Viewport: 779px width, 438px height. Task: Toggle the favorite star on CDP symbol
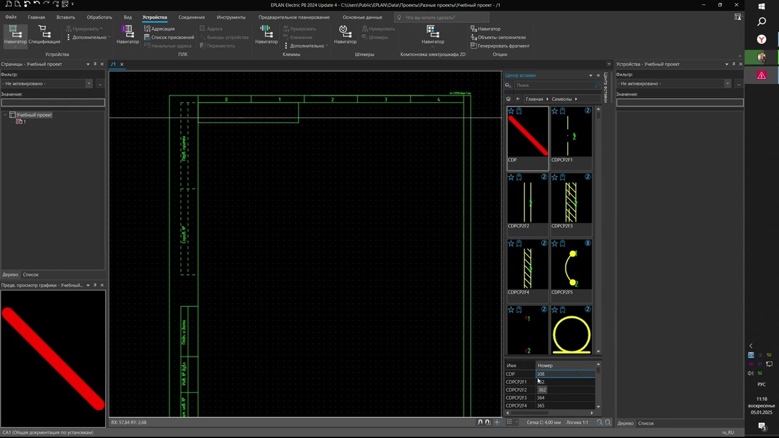tap(511, 111)
